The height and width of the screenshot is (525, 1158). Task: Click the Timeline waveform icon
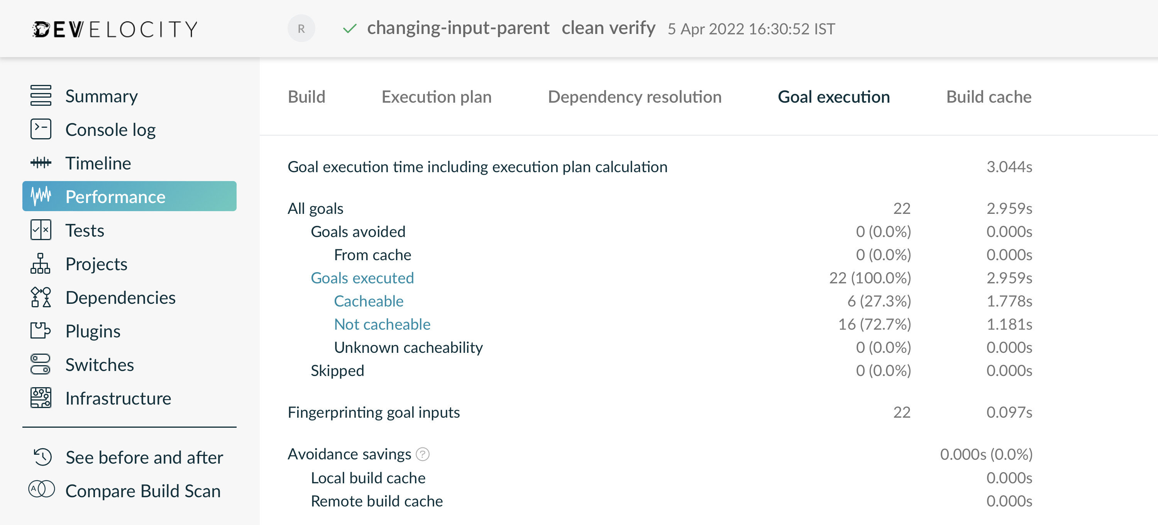click(41, 163)
